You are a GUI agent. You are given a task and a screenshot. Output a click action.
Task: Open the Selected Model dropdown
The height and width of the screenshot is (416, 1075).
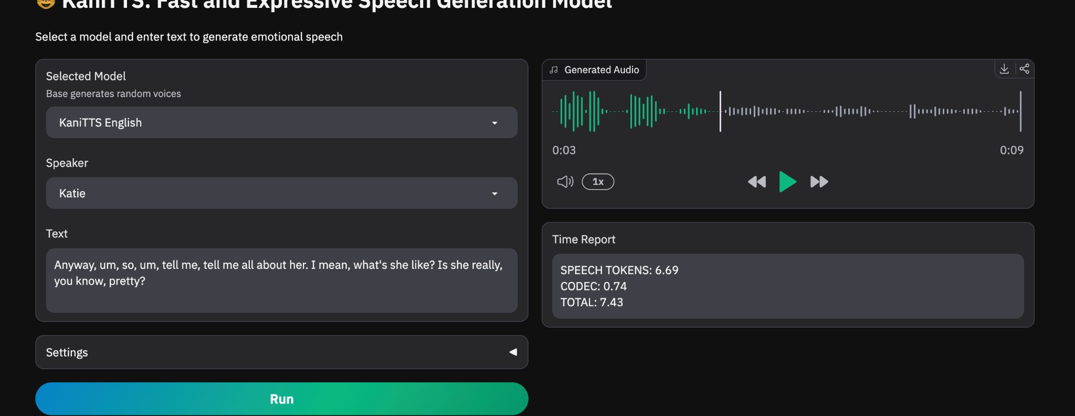click(281, 122)
